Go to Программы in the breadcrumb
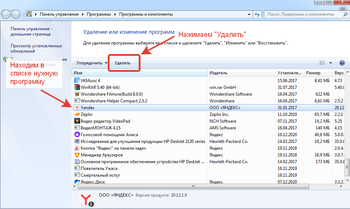Viewport: 350px width, 209px height. coord(99,14)
